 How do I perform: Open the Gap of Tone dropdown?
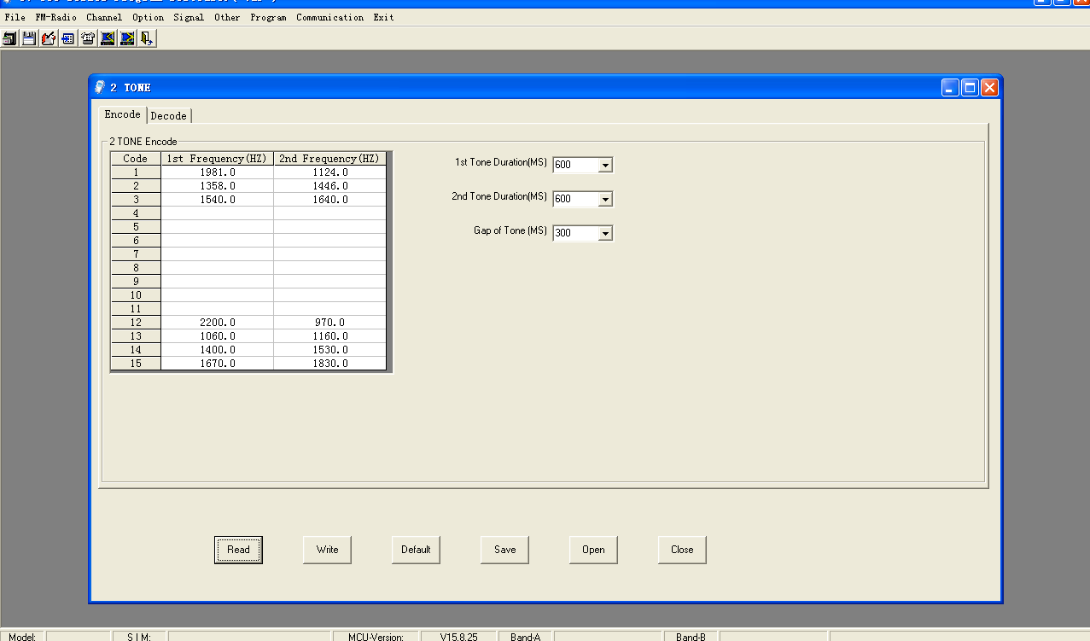point(605,233)
